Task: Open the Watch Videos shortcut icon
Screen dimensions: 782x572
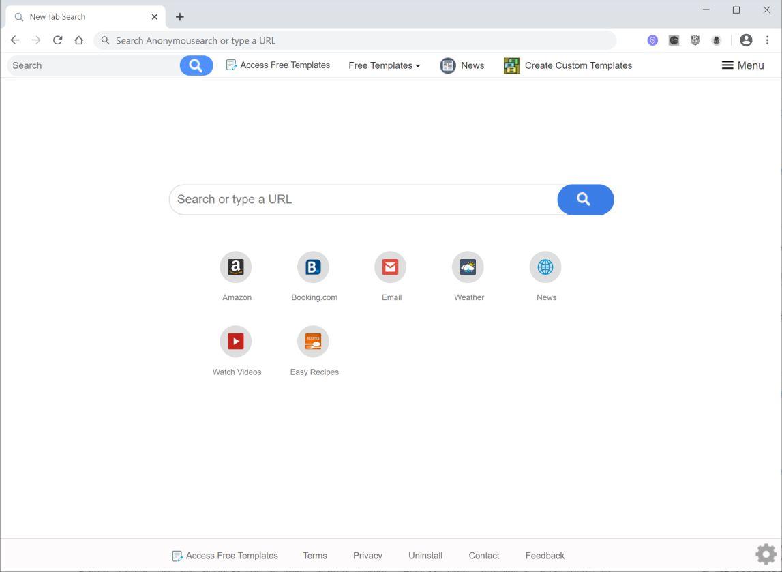Action: [x=236, y=341]
